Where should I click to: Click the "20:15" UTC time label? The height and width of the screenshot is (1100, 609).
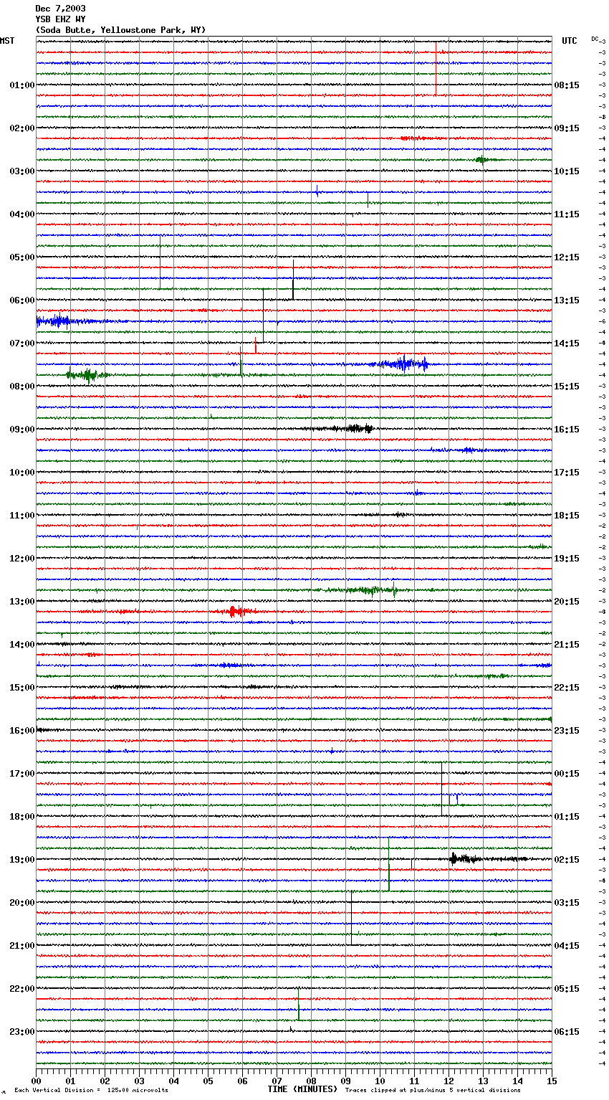(567, 602)
